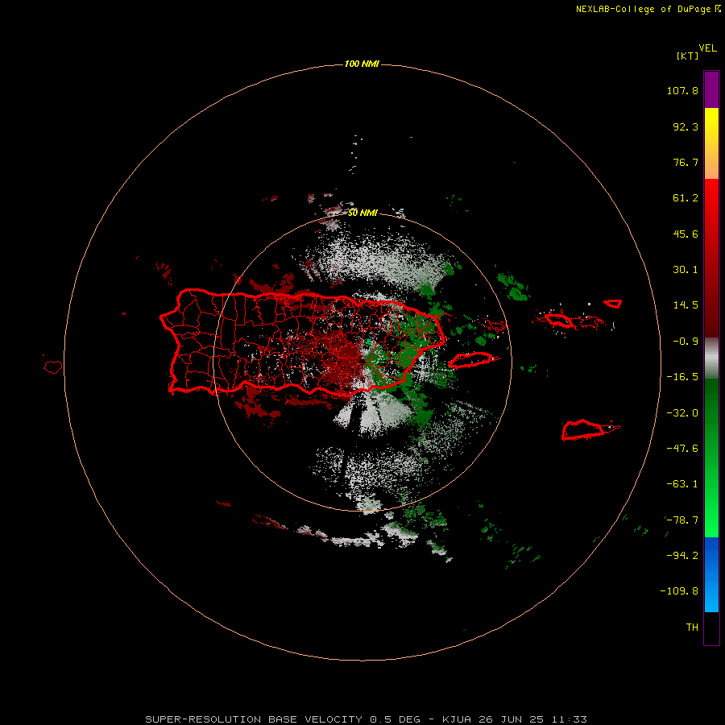Click the -32.0 scale value
This screenshot has height=725, width=725.
pos(682,413)
